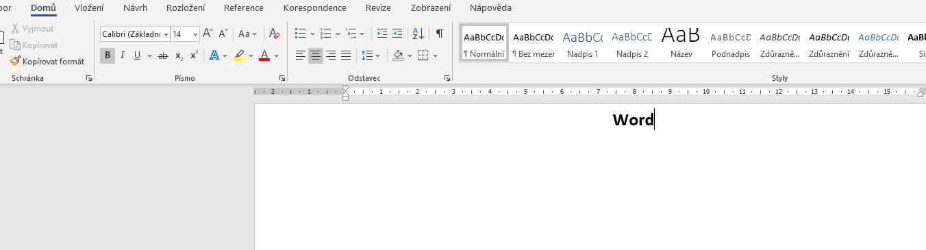The width and height of the screenshot is (926, 250).
Task: Apply the Podnadpis style
Action: (x=731, y=43)
